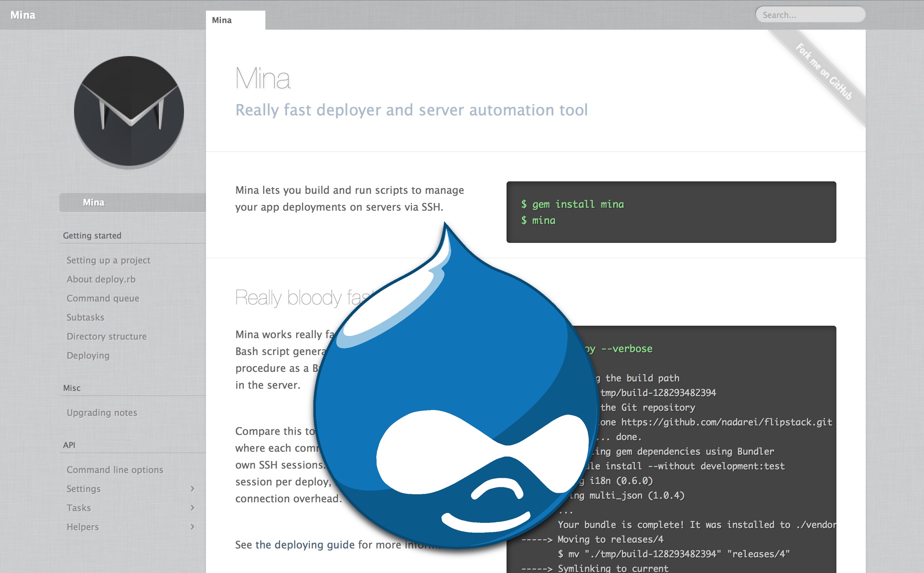The width and height of the screenshot is (924, 573).
Task: Open the Helpers sidebar entry
Action: point(83,527)
